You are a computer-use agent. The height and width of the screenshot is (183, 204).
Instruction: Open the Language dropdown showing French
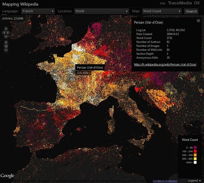38,11
